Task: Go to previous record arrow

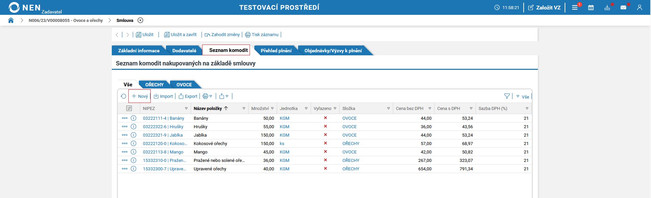Action: click(x=117, y=34)
